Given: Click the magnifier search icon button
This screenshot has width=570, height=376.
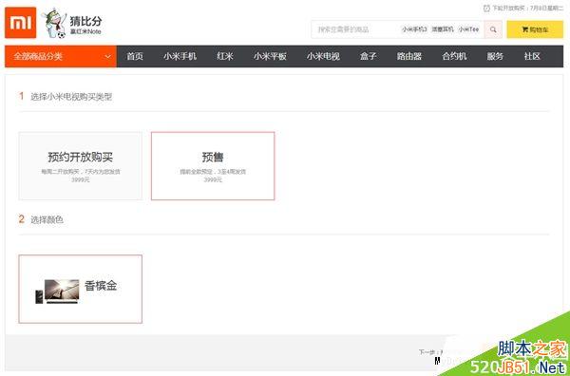Looking at the screenshot, I should click(x=493, y=29).
